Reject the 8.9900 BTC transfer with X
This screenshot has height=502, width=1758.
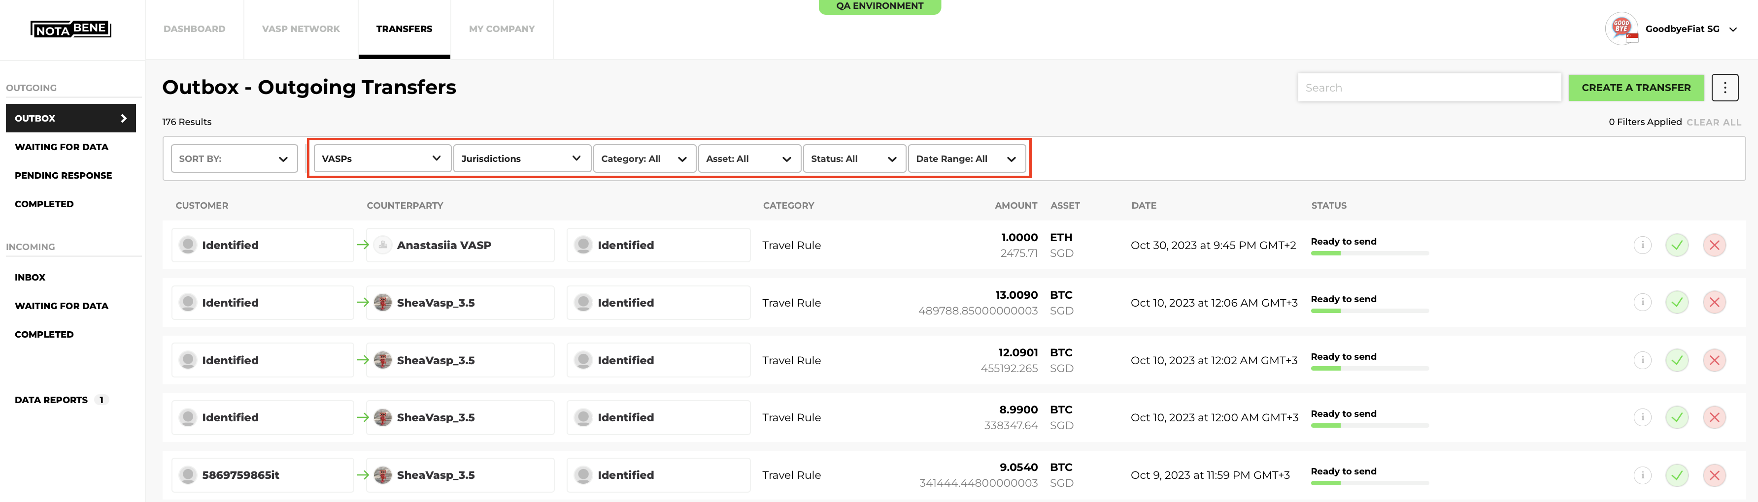tap(1714, 417)
